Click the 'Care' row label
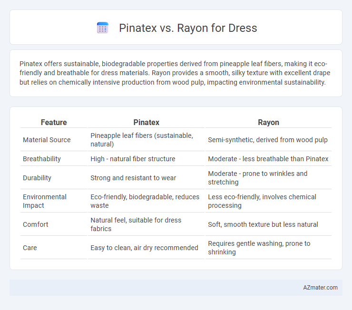The width and height of the screenshot is (352, 310). [x=30, y=248]
